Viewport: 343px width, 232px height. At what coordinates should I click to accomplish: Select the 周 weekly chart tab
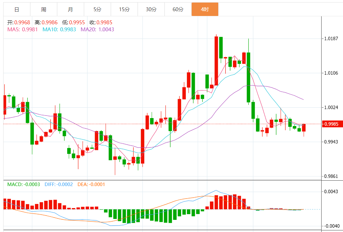click(44, 9)
